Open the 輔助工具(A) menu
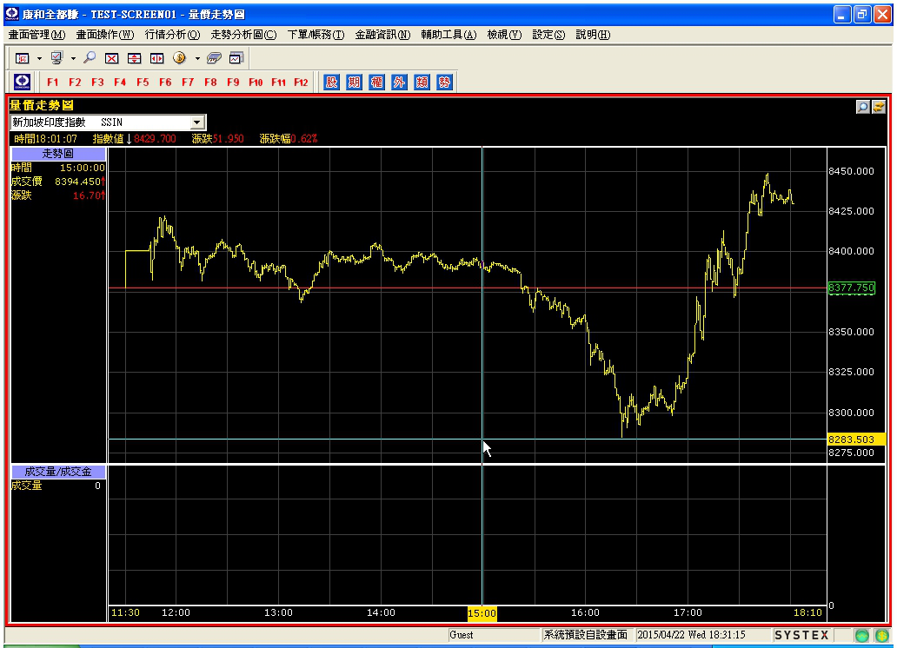897x648 pixels. click(448, 35)
